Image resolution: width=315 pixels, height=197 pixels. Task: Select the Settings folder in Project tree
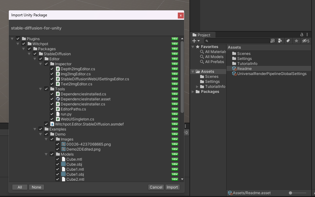pyautogui.click(x=212, y=82)
